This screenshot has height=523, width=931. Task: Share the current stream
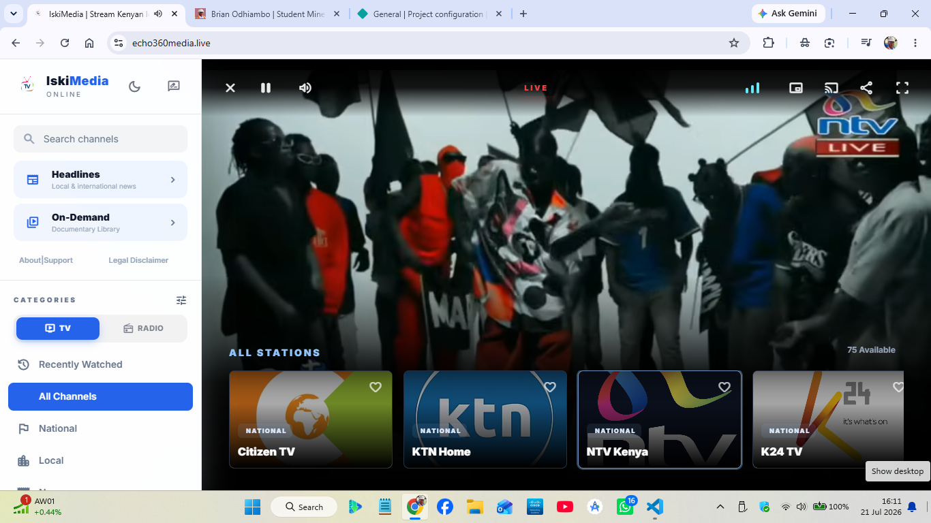coord(866,88)
